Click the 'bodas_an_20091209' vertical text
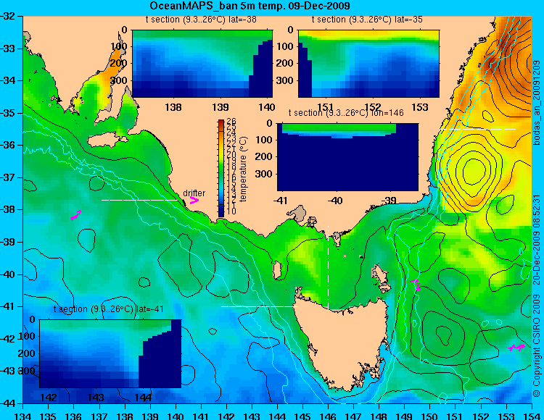Viewport: 544px width, 420px height. (x=537, y=103)
